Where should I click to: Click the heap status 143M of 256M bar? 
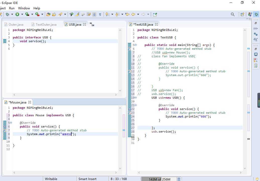(x=159, y=179)
